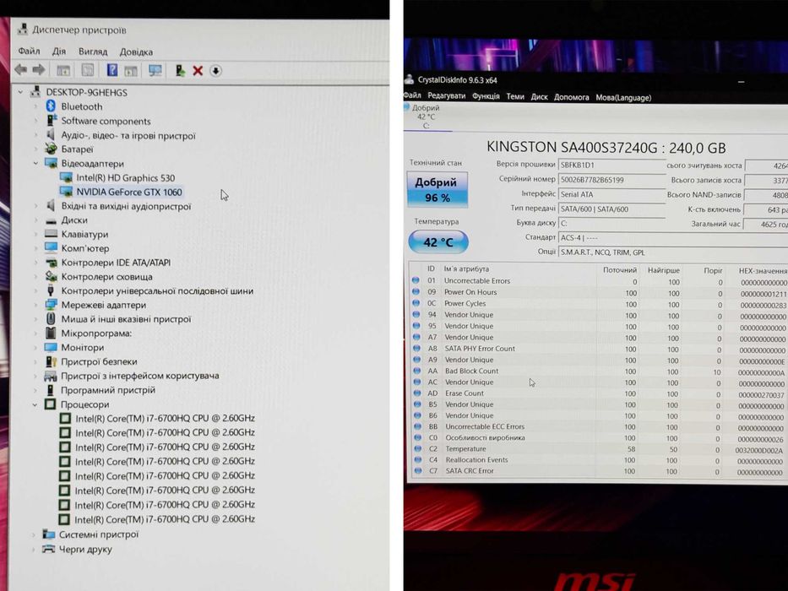This screenshot has height=591, width=788.
Task: Expand the Контролери сховища category arrow
Action: [35, 276]
